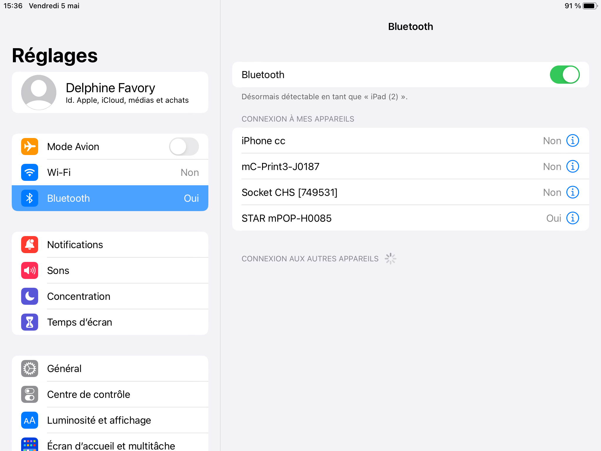The height and width of the screenshot is (451, 601).
Task: Connect to iPhone cc
Action: click(x=411, y=141)
